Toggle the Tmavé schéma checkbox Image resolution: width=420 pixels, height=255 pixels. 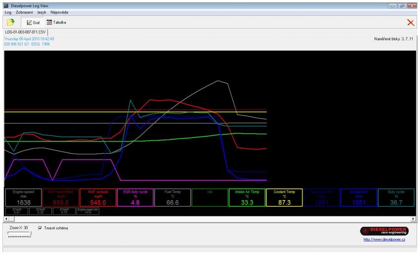click(41, 228)
